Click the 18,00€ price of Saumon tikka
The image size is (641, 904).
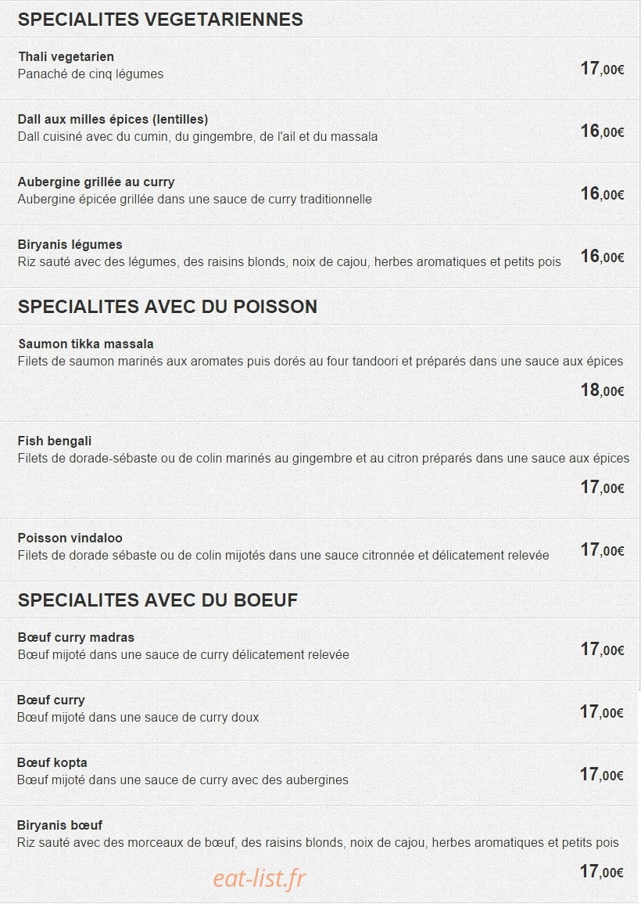click(x=602, y=391)
